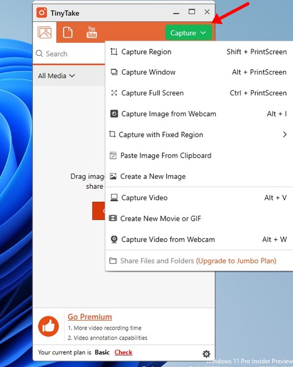Select Capture Window menu entry

coord(199,72)
